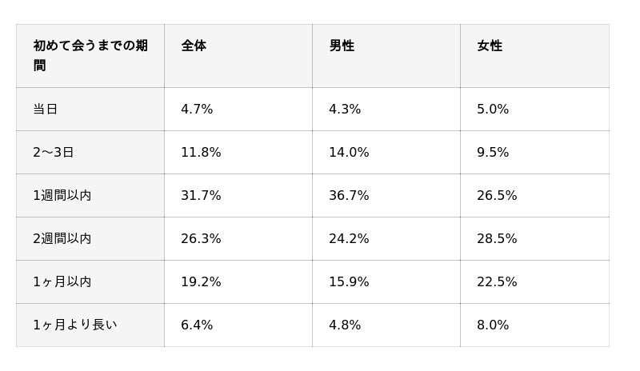
Task: Click the 36.7% cell
Action: click(x=386, y=196)
